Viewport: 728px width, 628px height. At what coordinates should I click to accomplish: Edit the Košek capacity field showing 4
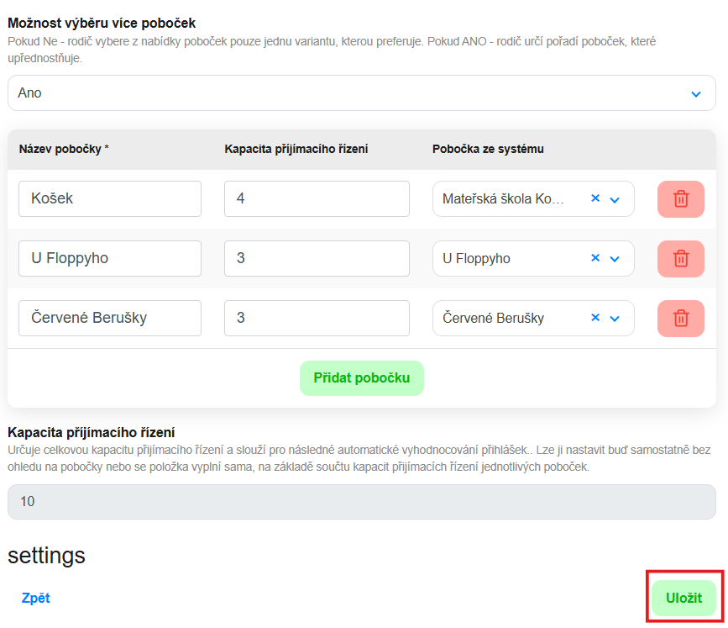pyautogui.click(x=317, y=199)
